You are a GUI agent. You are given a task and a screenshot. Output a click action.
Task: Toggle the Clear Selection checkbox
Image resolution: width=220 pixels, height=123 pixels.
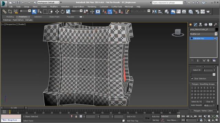(192, 79)
